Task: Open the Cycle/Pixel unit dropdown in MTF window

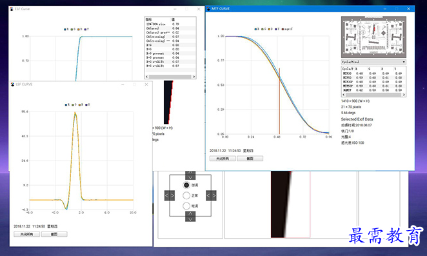Action: (x=373, y=62)
